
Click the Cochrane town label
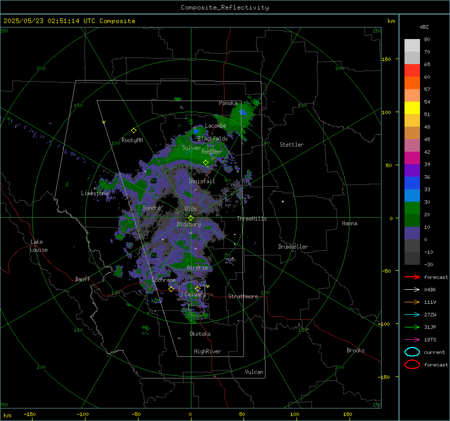click(x=163, y=280)
